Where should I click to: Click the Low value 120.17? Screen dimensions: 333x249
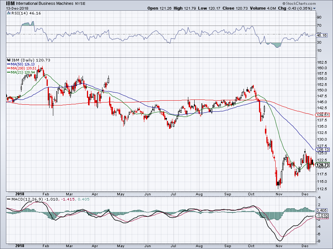214,8
